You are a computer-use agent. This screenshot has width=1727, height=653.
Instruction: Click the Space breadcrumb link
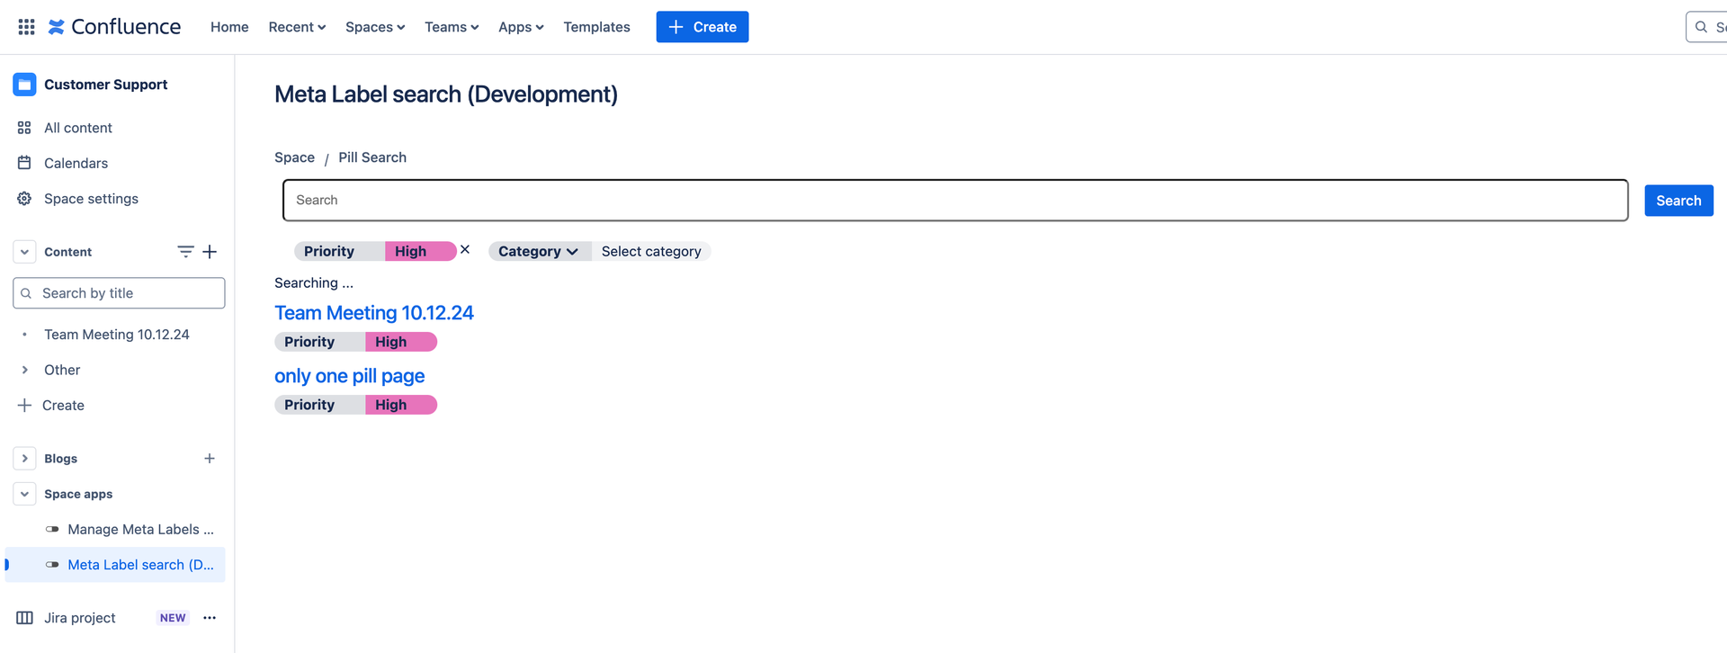click(294, 157)
